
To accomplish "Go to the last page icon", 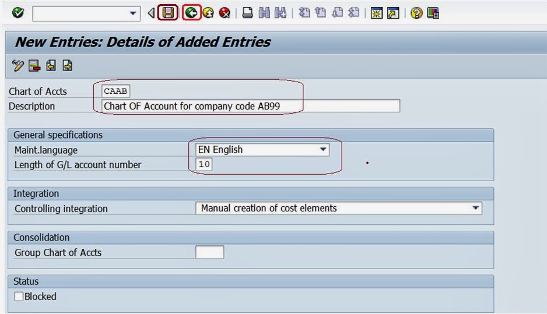I will (x=354, y=13).
